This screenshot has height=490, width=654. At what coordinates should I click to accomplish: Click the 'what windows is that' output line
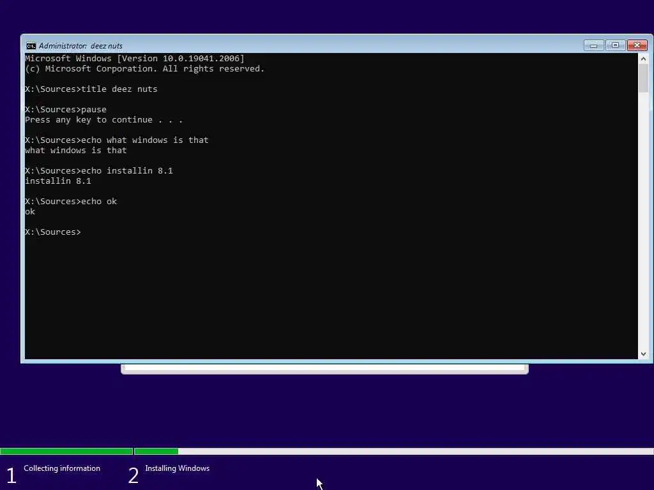pyautogui.click(x=75, y=150)
